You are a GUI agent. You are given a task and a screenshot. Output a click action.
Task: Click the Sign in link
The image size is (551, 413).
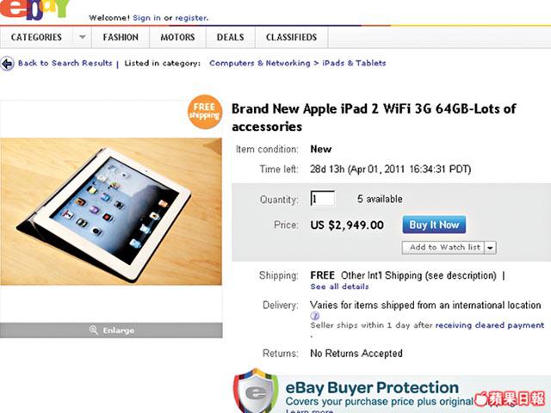coord(146,18)
